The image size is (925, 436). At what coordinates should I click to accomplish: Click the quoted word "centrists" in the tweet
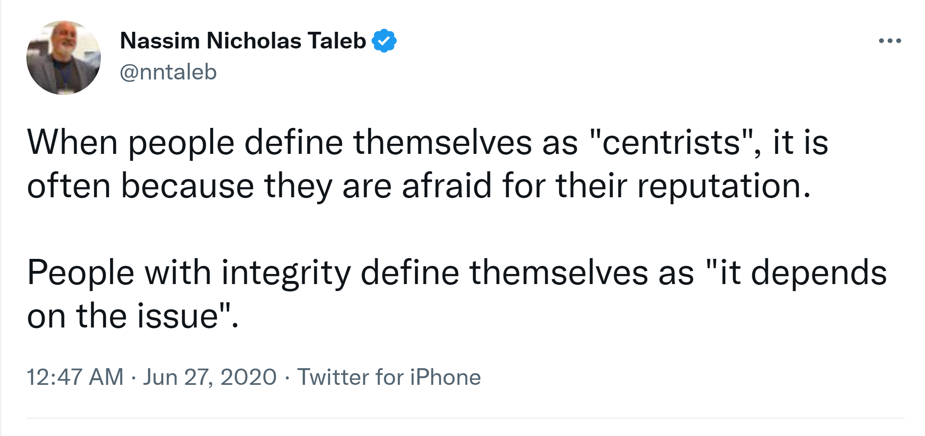click(x=671, y=143)
